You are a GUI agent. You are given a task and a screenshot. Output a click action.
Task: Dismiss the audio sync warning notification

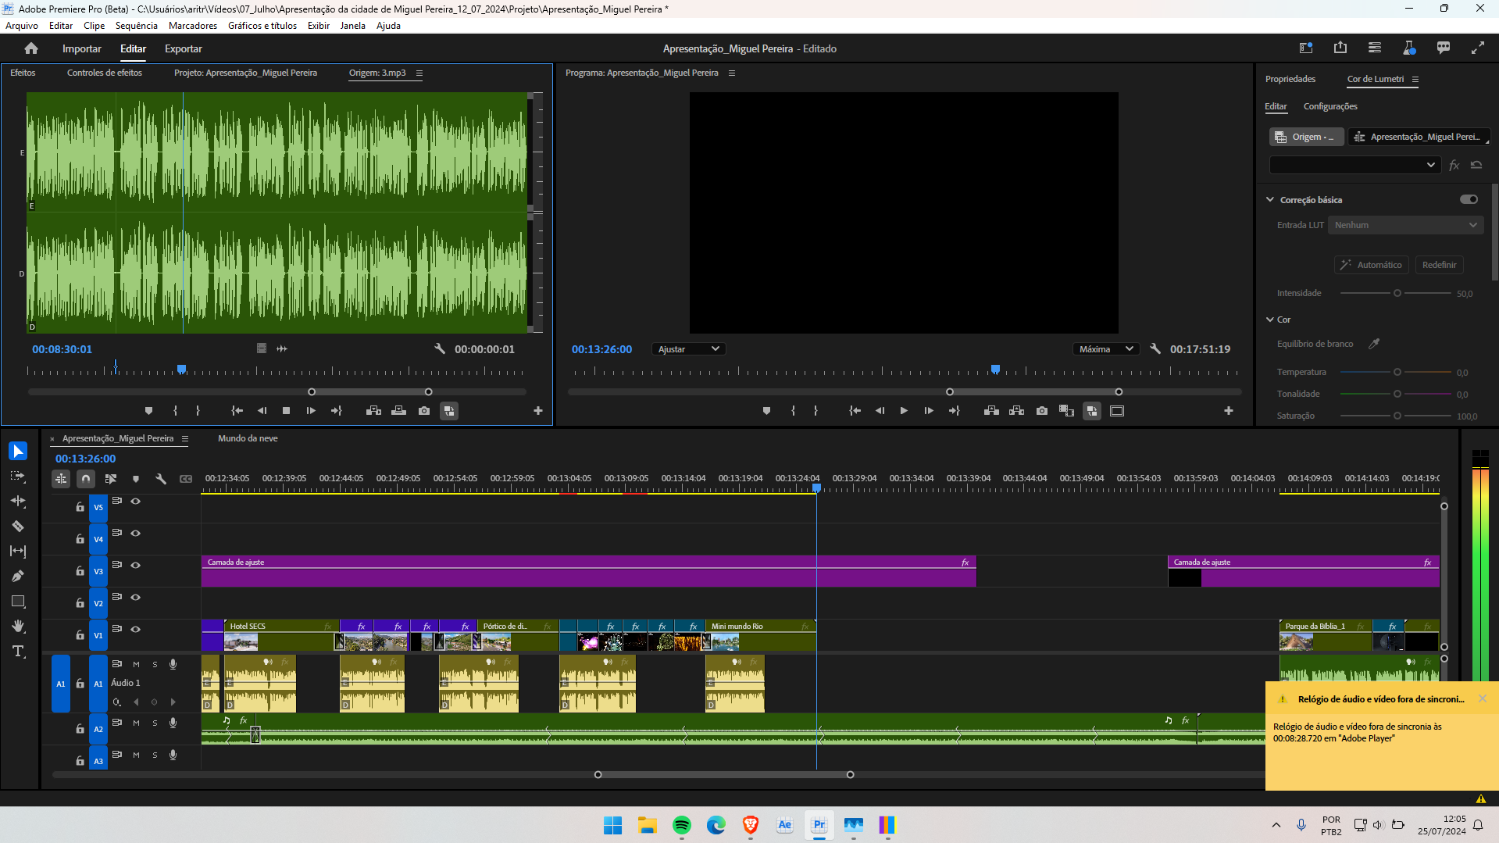pos(1483,698)
